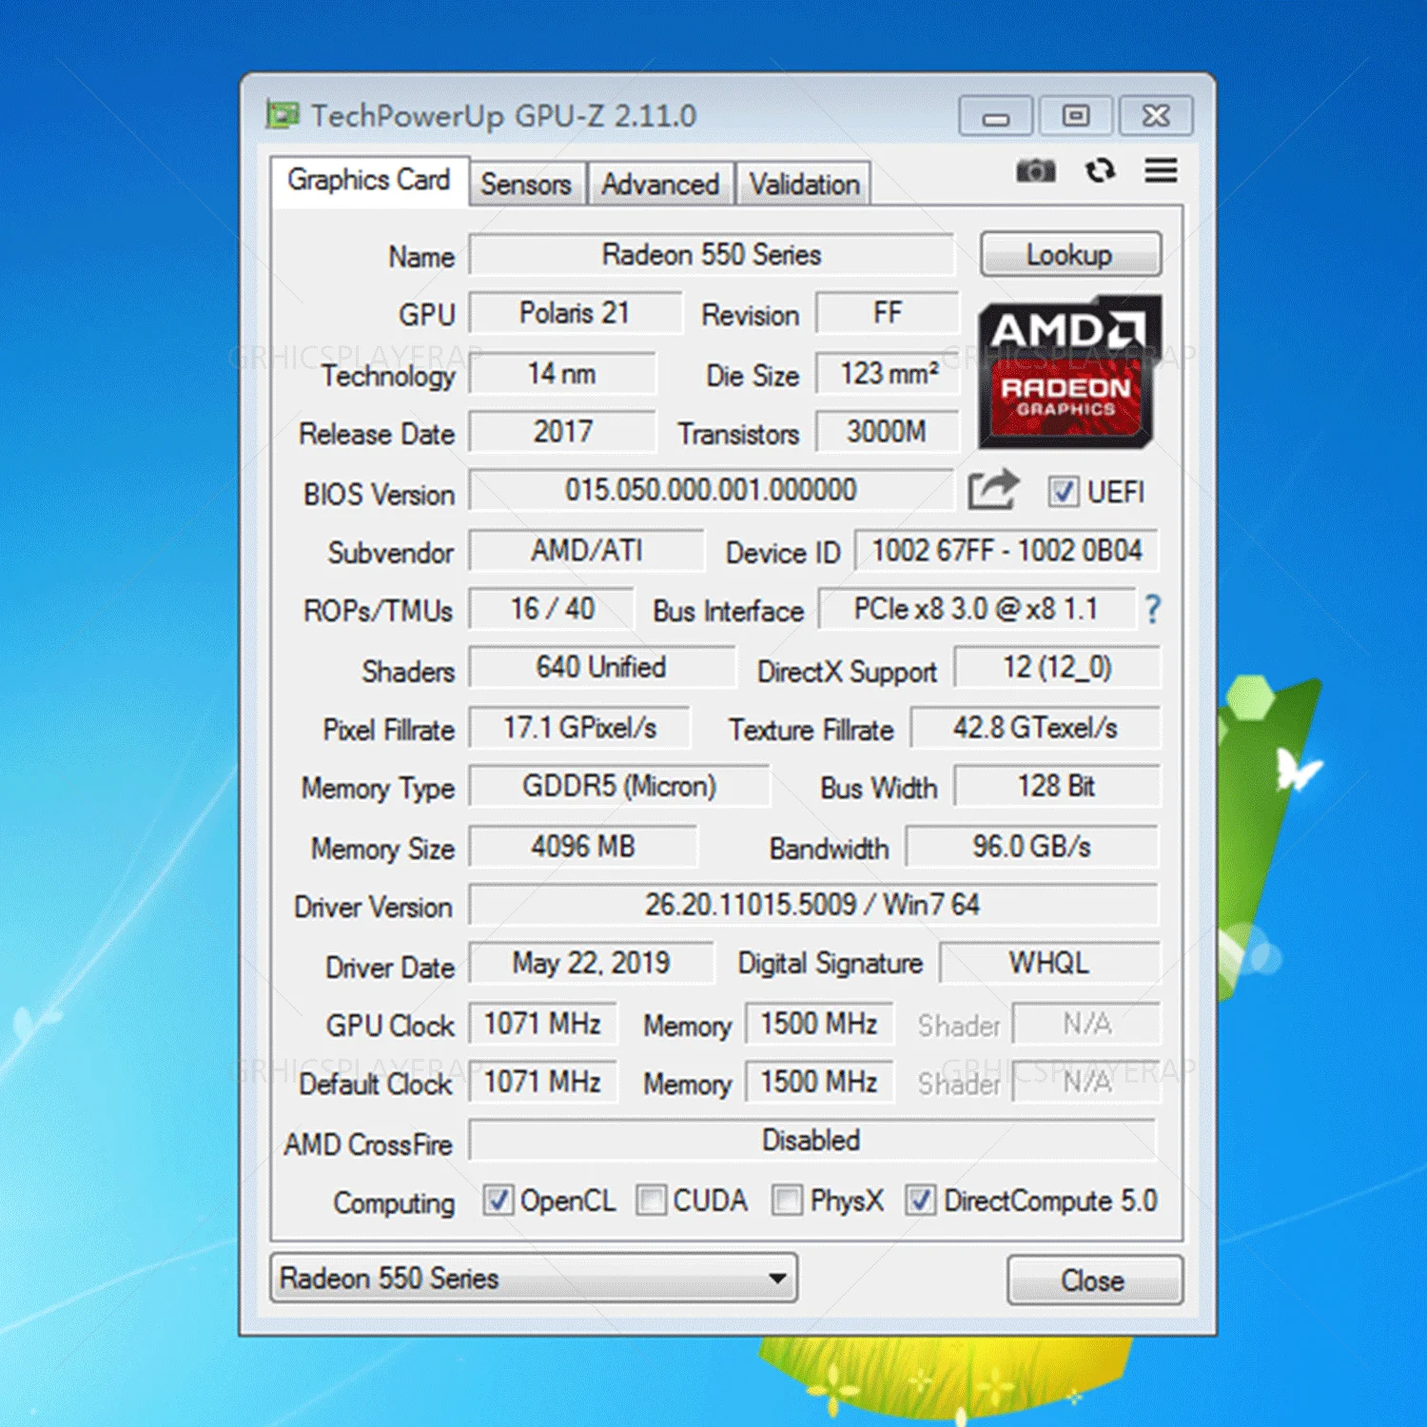The image size is (1427, 1427).
Task: Click the BIOS export share icon
Action: (x=993, y=490)
